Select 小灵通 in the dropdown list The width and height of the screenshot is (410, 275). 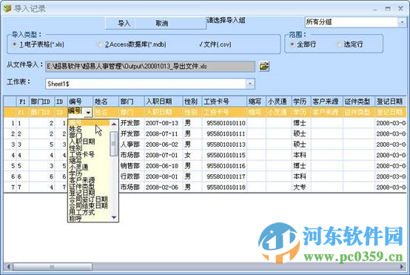pyautogui.click(x=78, y=167)
